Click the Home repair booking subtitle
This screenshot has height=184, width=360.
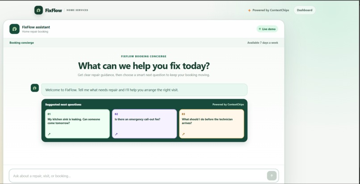click(x=35, y=32)
